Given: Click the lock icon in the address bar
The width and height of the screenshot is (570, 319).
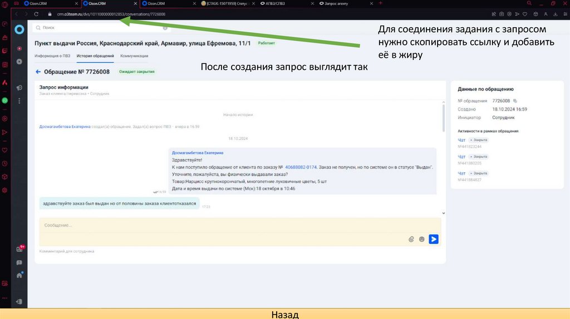Looking at the screenshot, I should [50, 14].
